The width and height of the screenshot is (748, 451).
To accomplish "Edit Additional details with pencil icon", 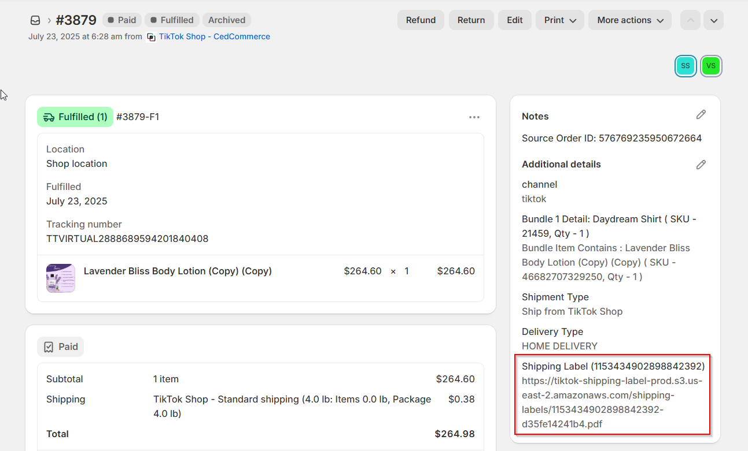I will (701, 165).
